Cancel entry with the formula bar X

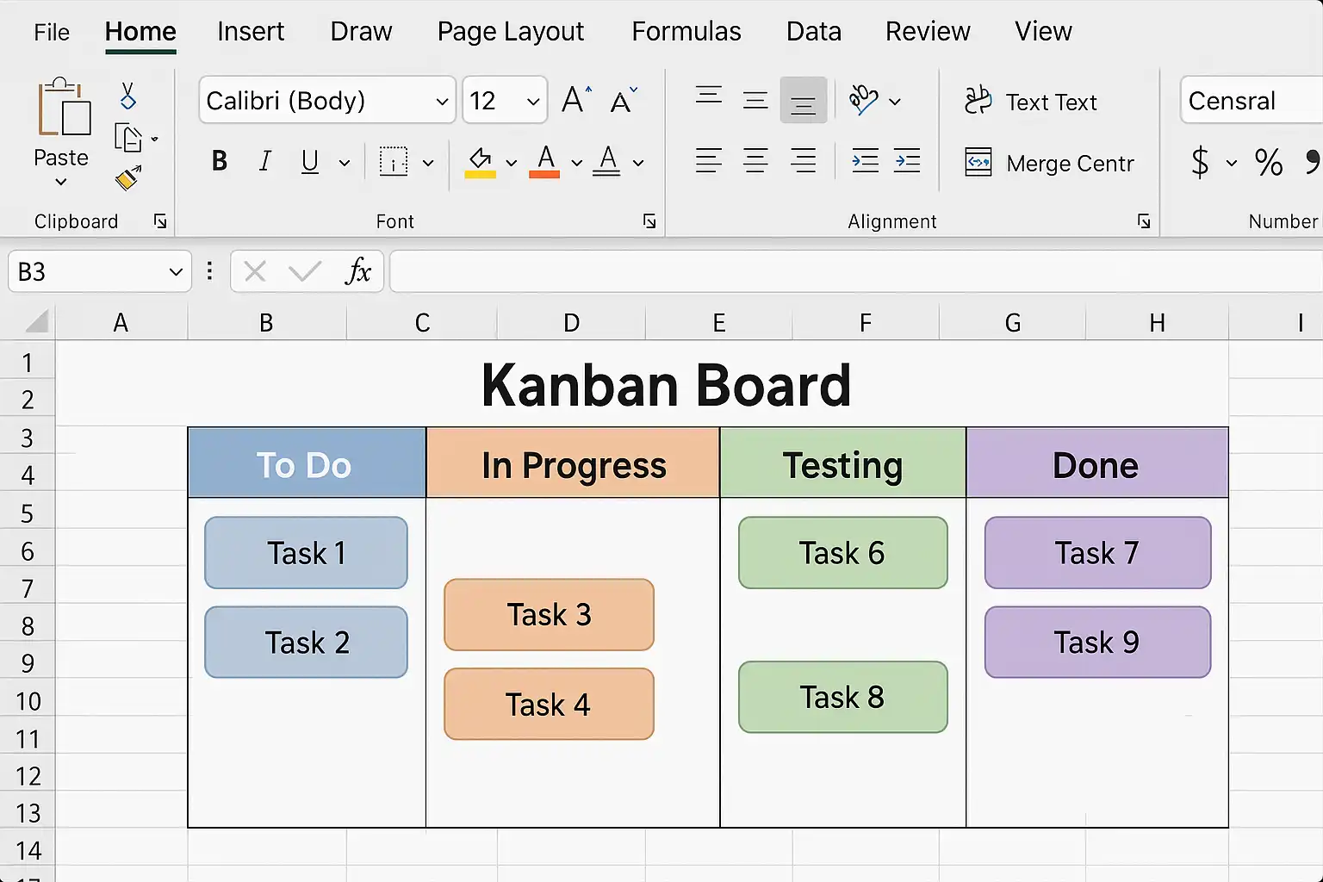point(255,272)
